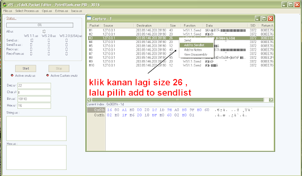Screen dimensions: 302x176
Task: Minimize the Capture - 1 window
Action: pyautogui.click(x=258, y=18)
